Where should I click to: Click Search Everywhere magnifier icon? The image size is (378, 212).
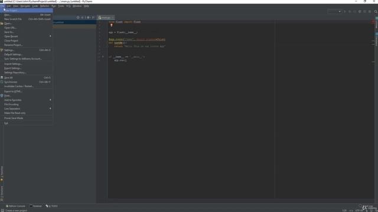(376, 12)
